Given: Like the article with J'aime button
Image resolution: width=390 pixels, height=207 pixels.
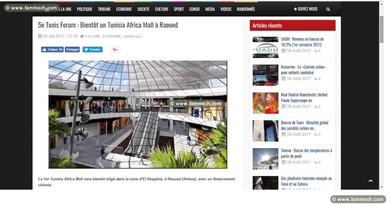Looking at the screenshot, I should pyautogui.click(x=52, y=50).
